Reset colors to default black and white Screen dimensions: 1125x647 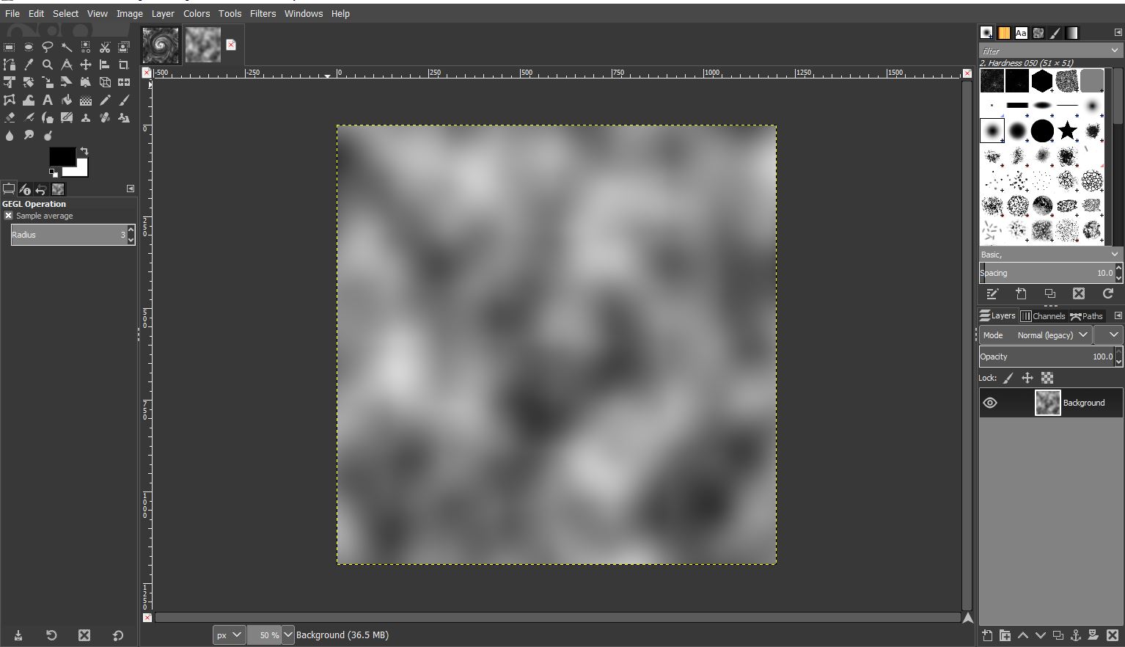53,173
